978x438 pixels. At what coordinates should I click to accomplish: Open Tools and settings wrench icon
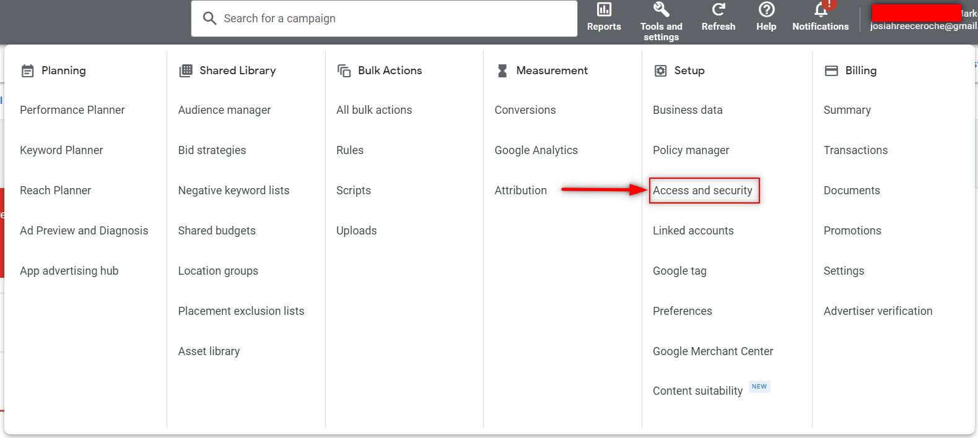661,9
